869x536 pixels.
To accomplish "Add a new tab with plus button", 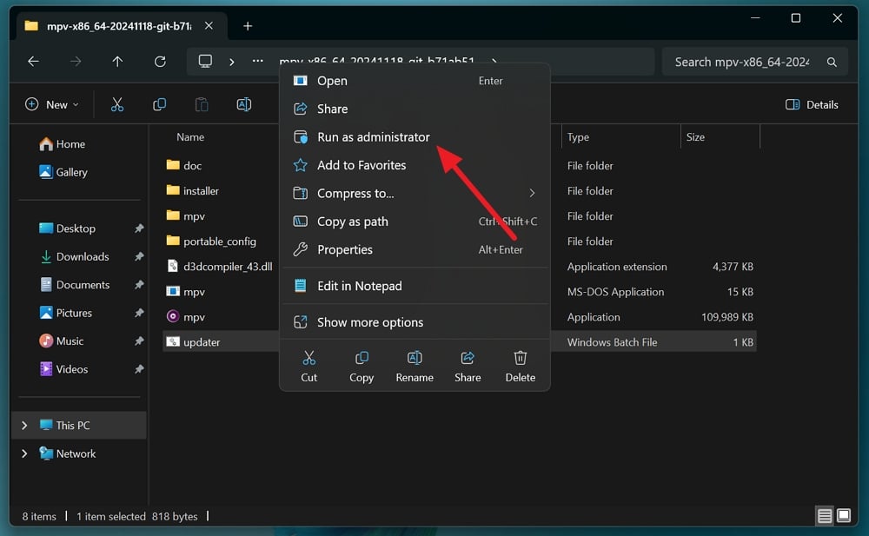I will [248, 26].
